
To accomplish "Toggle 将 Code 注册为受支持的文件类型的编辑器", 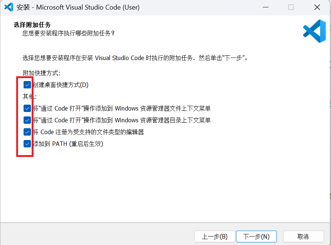I will [27, 132].
